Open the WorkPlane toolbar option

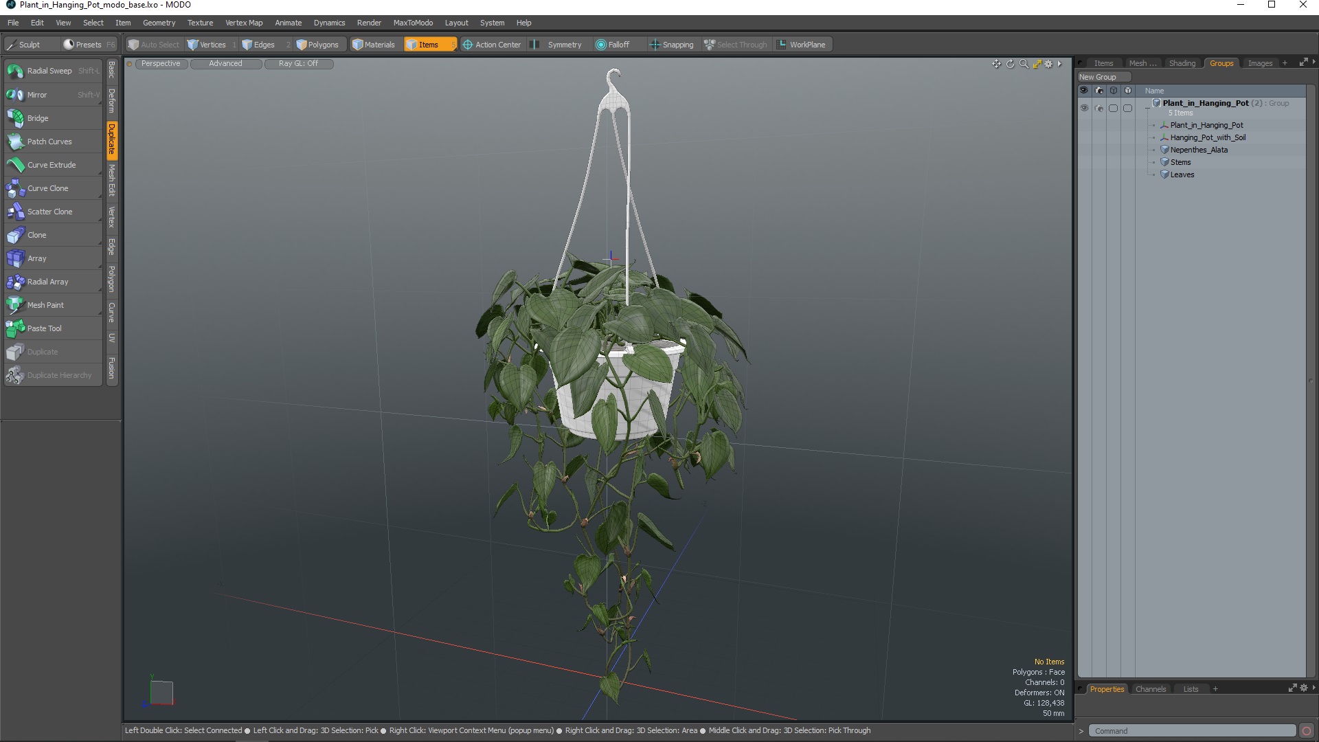pos(802,45)
